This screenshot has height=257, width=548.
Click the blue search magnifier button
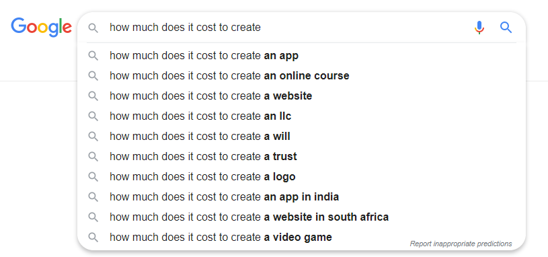(506, 28)
